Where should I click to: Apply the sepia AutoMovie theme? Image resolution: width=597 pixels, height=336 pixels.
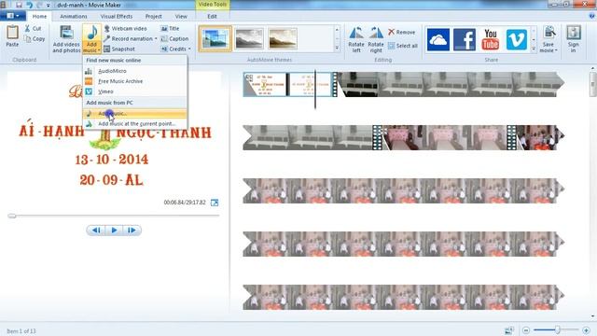coord(283,39)
